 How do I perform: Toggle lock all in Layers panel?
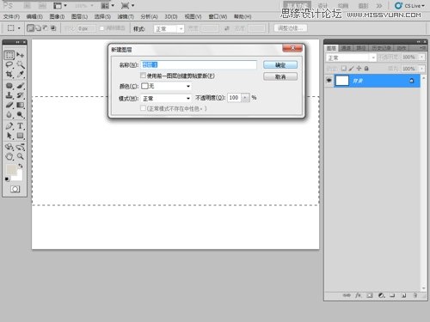pyautogui.click(x=366, y=69)
